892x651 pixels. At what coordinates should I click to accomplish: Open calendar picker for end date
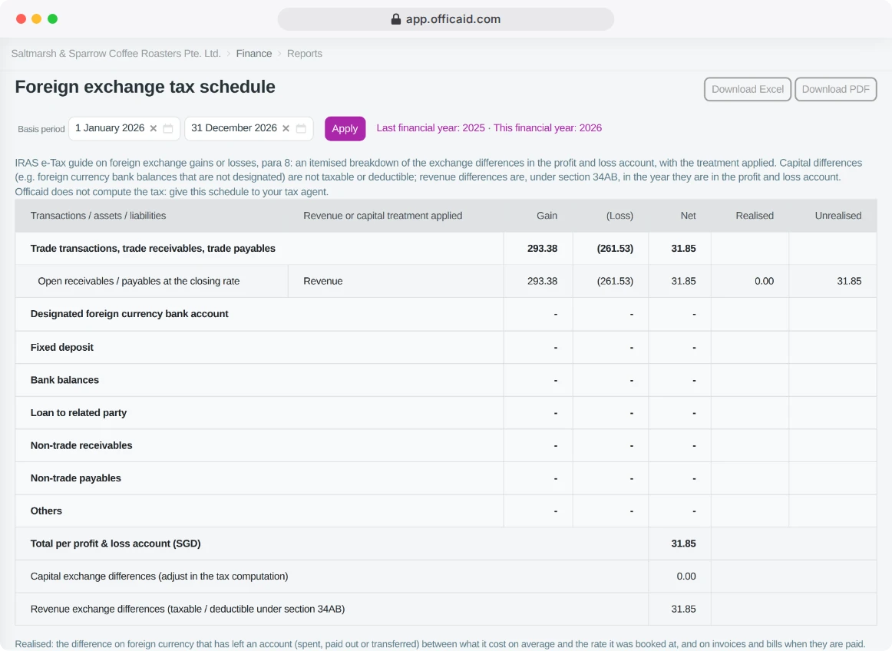tap(301, 129)
